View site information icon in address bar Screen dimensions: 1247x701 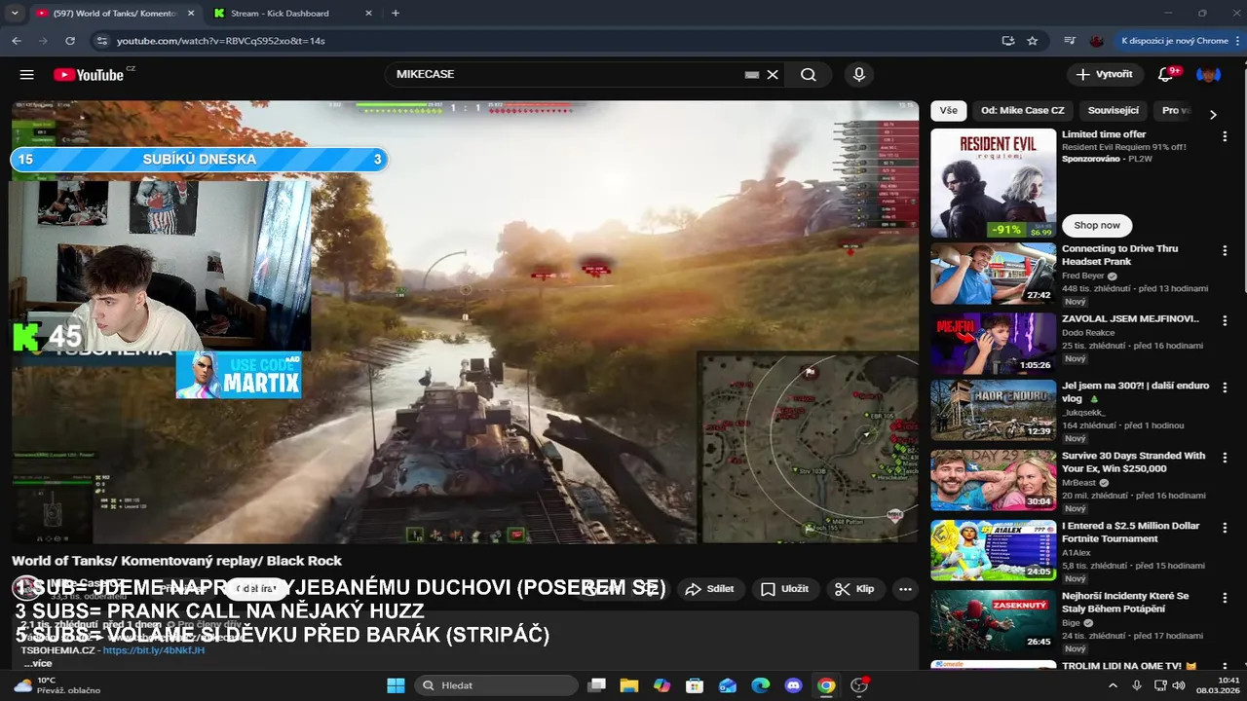tap(101, 41)
